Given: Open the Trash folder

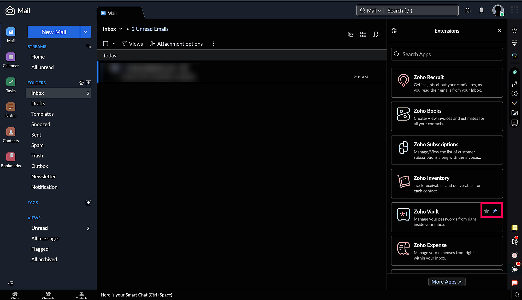Looking at the screenshot, I should pyautogui.click(x=37, y=156).
